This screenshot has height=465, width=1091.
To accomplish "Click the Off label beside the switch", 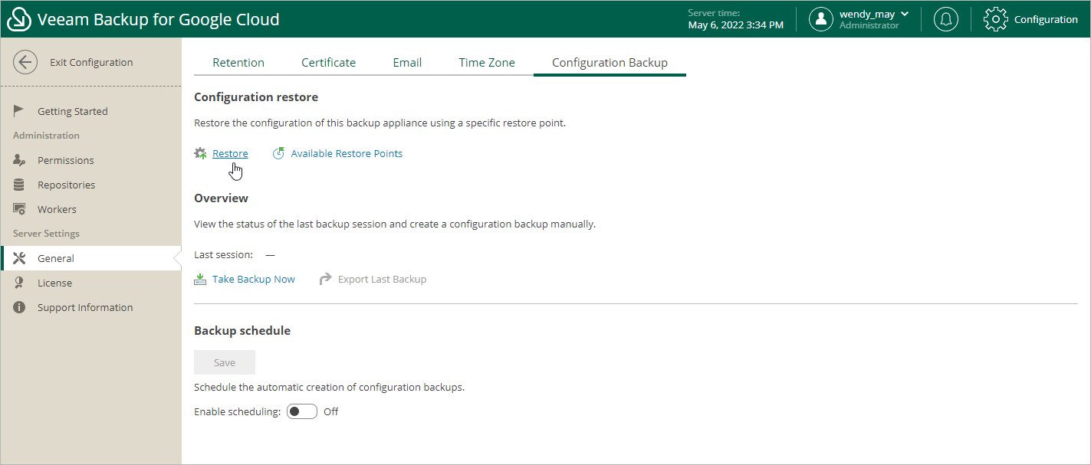I will [x=330, y=411].
